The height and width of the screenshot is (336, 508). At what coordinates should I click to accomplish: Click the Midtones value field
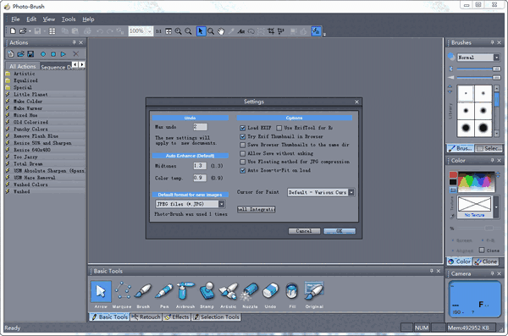coord(200,166)
